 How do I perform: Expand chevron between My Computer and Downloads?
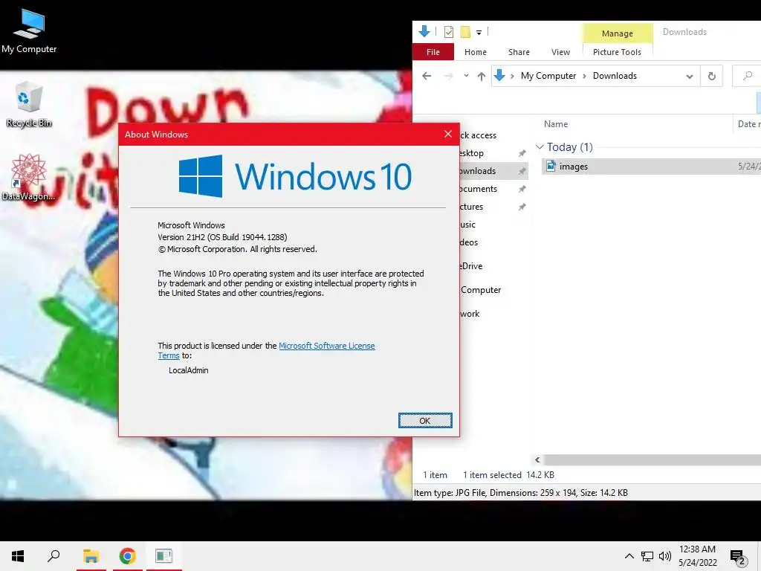584,76
